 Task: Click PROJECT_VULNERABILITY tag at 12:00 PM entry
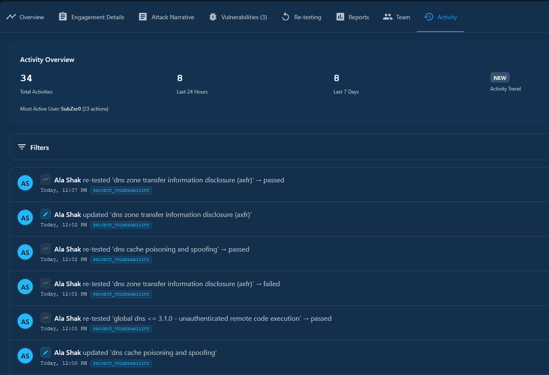121,363
